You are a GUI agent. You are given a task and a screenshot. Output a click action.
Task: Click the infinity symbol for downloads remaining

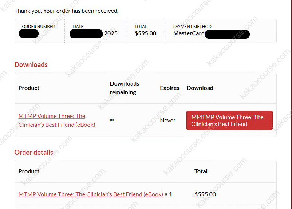[x=112, y=120]
